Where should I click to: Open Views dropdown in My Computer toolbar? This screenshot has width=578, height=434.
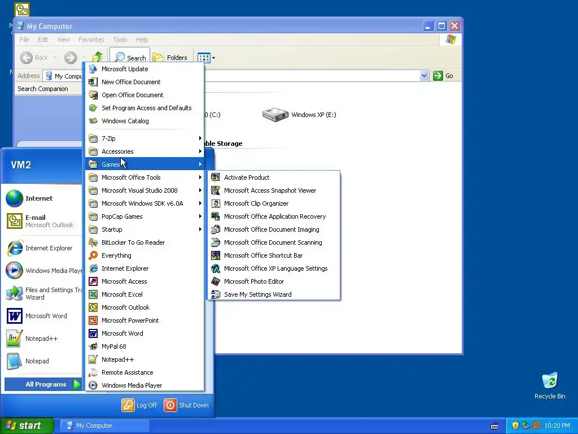[213, 58]
